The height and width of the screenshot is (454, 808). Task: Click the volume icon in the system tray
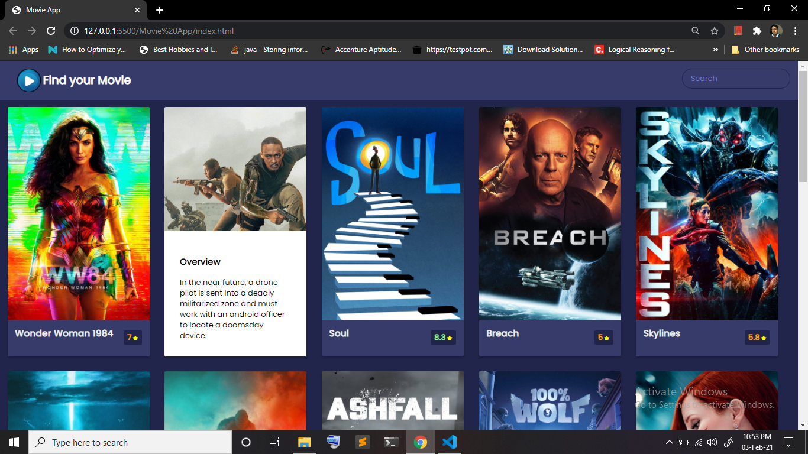pyautogui.click(x=713, y=442)
